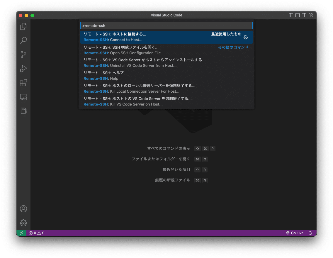Toggle primary side bar layout icon
Image resolution: width=333 pixels, height=258 pixels.
291,15
